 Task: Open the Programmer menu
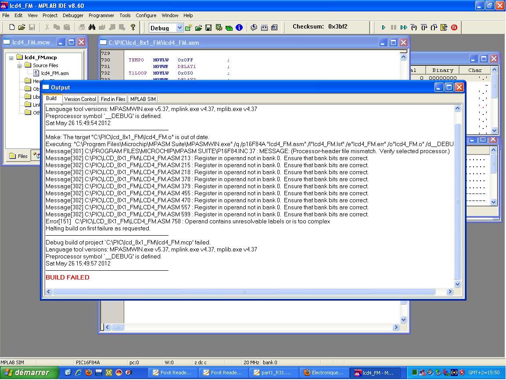click(x=101, y=15)
